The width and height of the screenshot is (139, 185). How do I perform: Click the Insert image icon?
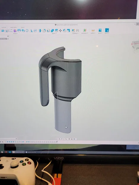(x=100, y=30)
